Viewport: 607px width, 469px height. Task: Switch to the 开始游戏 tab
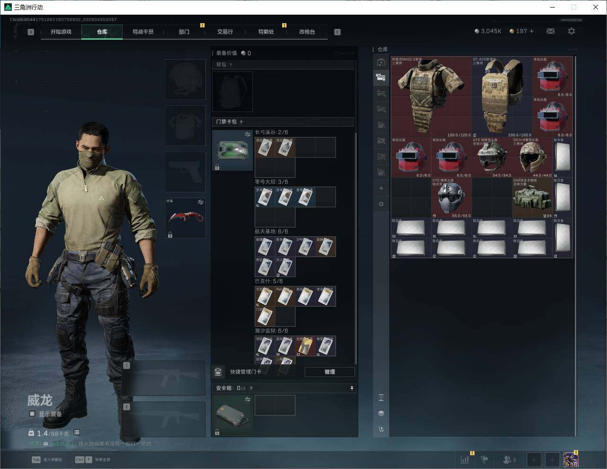tap(61, 32)
